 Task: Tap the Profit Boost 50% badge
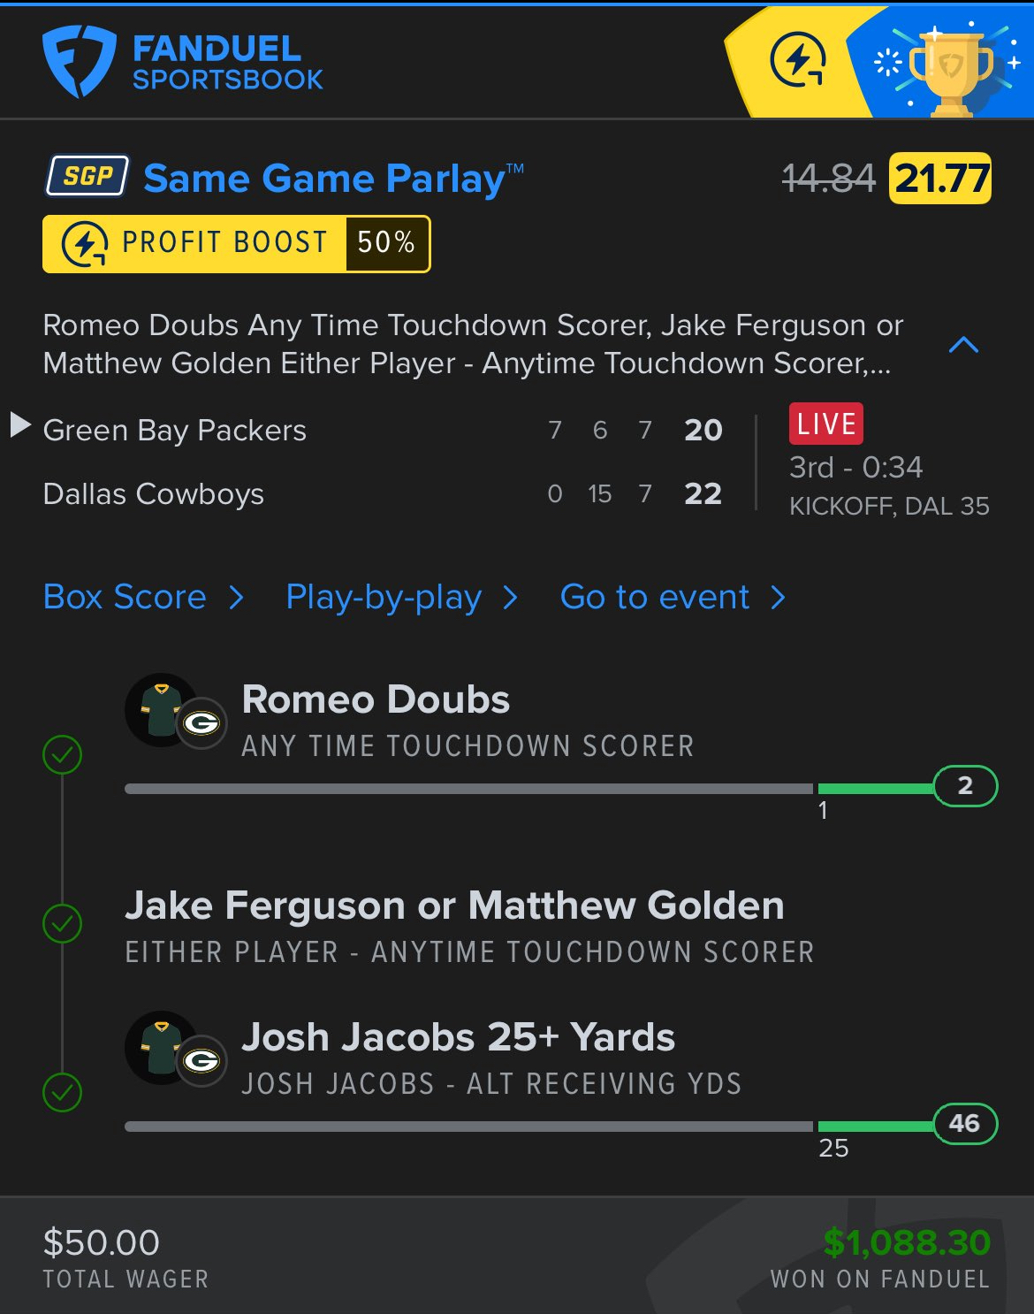[x=236, y=243]
